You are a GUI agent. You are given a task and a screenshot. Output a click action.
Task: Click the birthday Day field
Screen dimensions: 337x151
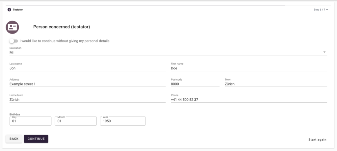31,121
